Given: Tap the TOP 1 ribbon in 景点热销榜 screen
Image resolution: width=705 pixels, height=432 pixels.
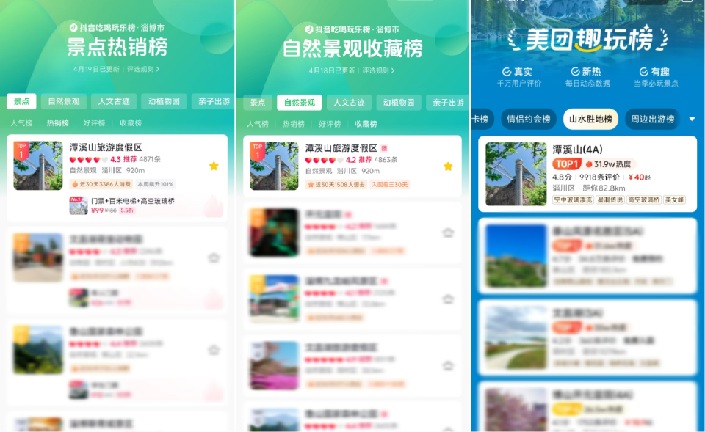Looking at the screenshot, I should coord(21,150).
